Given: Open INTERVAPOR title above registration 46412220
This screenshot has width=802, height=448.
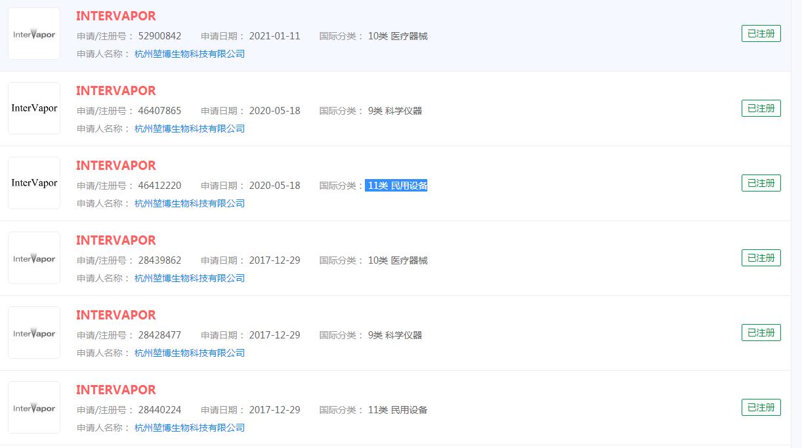Looking at the screenshot, I should point(116,166).
